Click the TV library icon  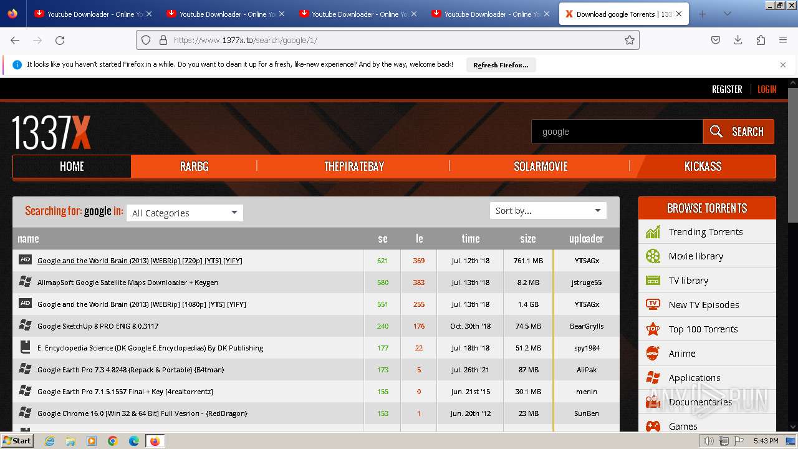(653, 281)
